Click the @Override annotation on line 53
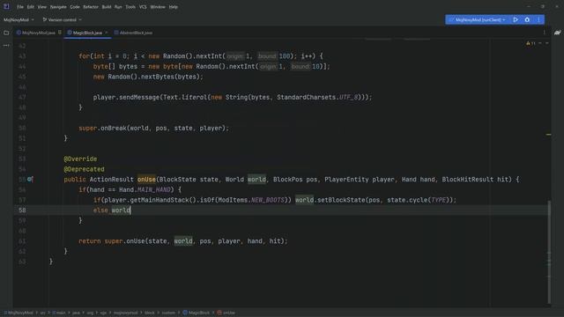564x317 pixels. (80, 158)
